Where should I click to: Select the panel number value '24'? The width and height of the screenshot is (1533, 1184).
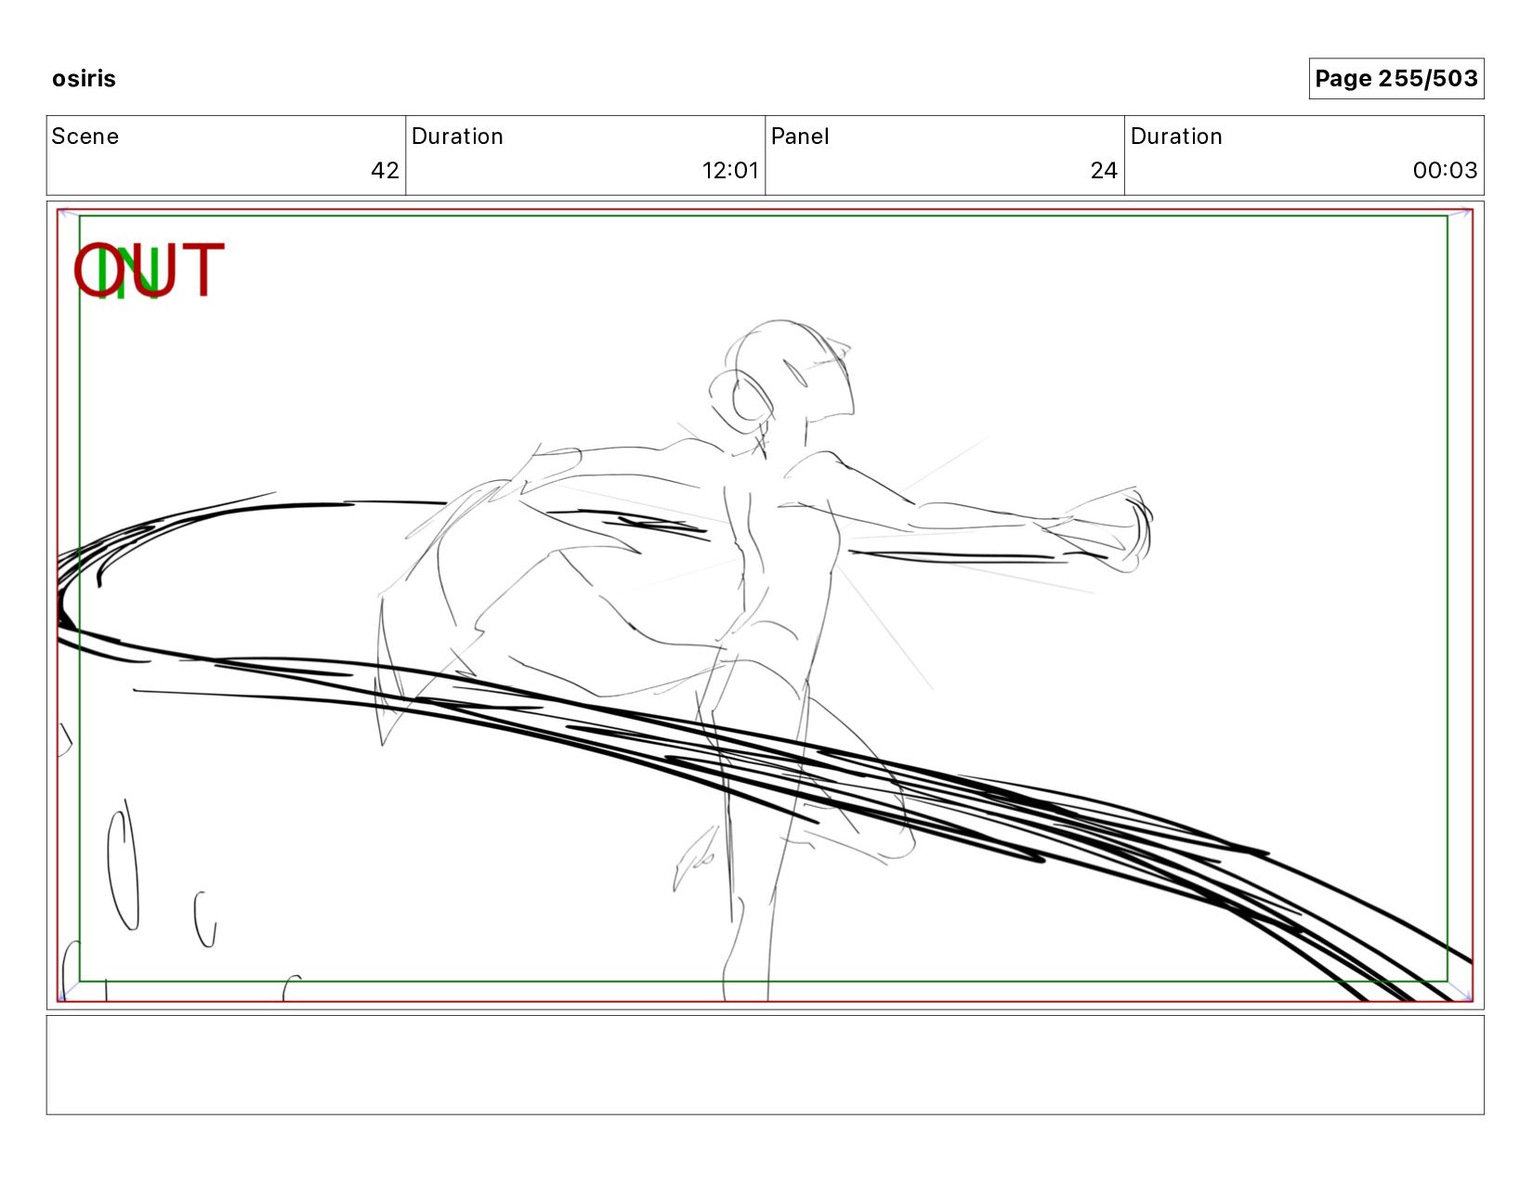pos(1104,171)
